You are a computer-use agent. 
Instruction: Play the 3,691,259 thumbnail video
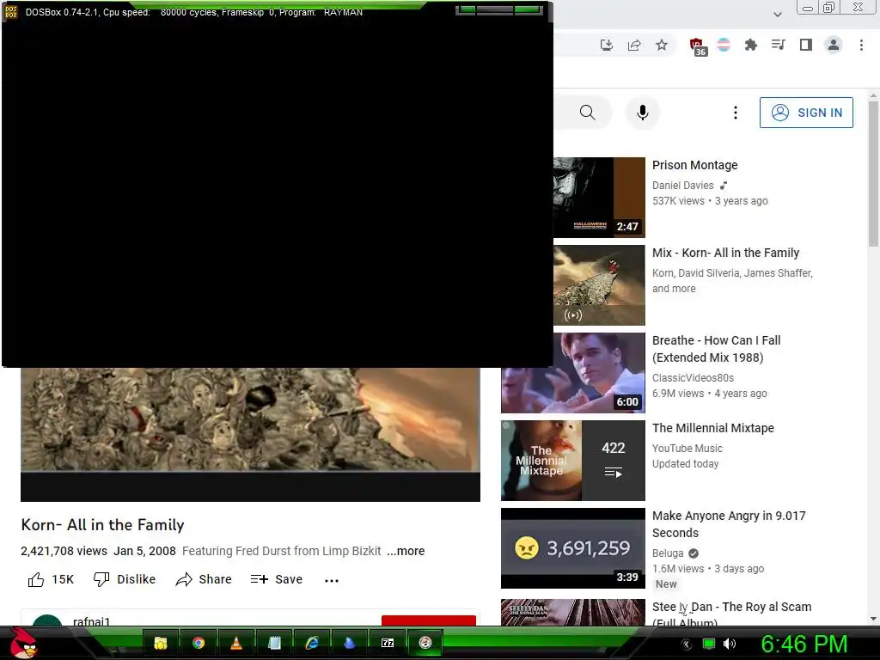click(x=573, y=547)
